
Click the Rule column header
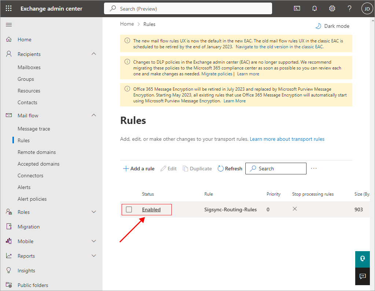208,194
